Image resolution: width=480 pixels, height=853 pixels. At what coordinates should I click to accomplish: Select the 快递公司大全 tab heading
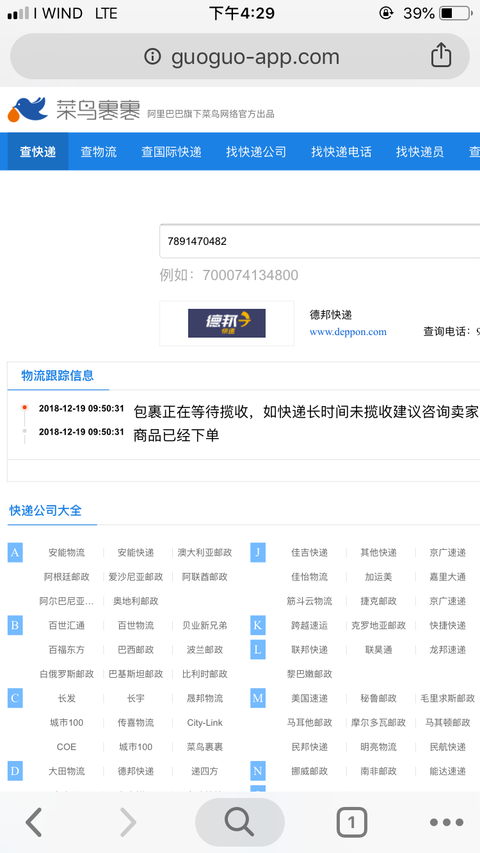(45, 510)
